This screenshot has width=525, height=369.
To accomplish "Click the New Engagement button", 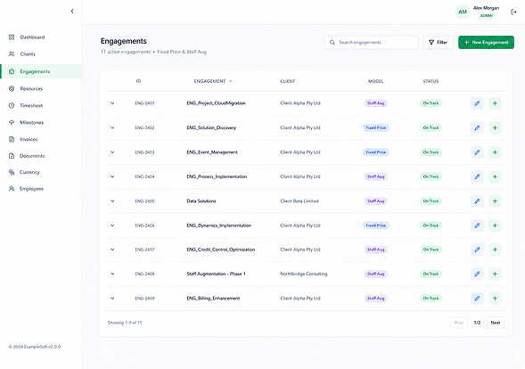I will tap(486, 42).
